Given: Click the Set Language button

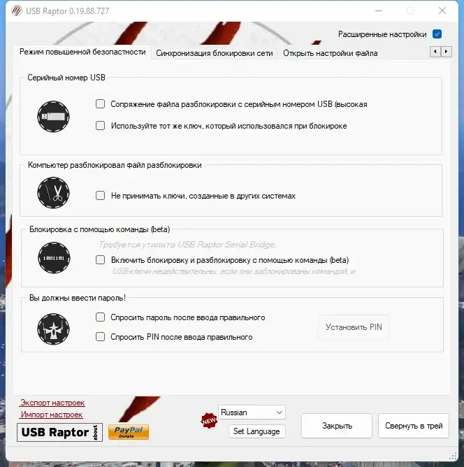Looking at the screenshot, I should [x=257, y=431].
